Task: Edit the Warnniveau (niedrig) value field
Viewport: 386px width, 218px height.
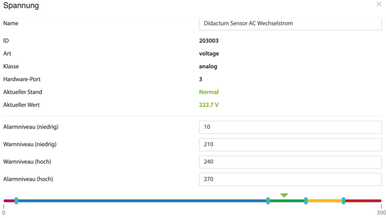Action: (290, 145)
